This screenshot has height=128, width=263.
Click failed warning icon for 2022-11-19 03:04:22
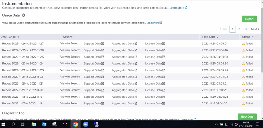coord(244,104)
